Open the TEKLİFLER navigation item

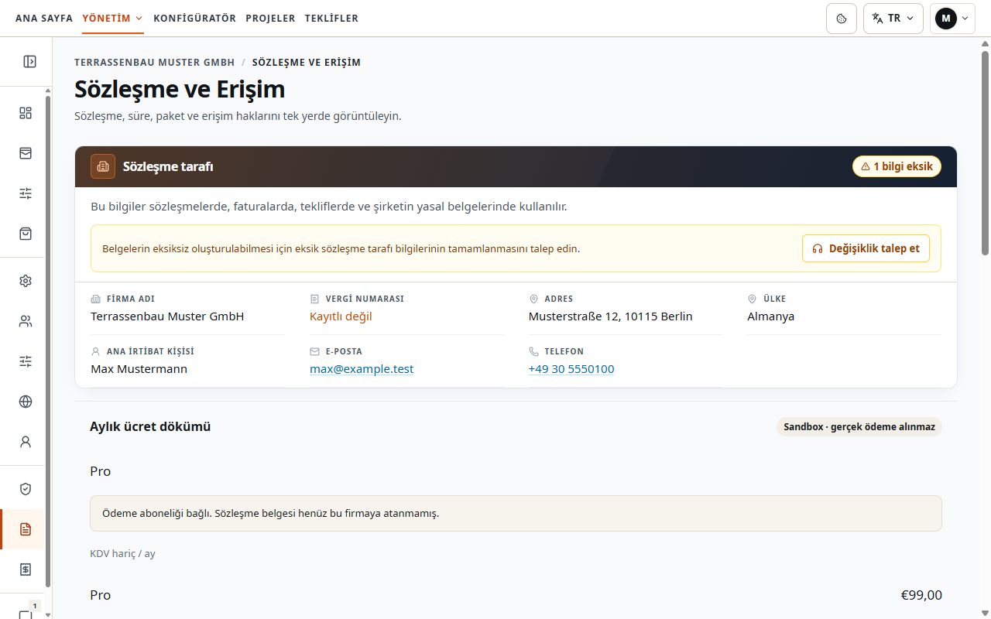click(331, 19)
